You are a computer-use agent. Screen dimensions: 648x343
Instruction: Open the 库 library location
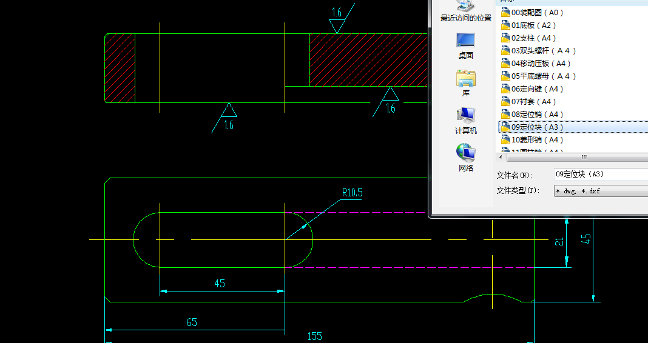tap(466, 84)
